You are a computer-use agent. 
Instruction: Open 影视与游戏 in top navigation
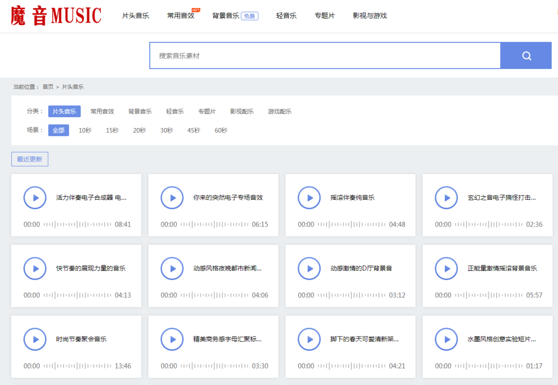click(370, 15)
